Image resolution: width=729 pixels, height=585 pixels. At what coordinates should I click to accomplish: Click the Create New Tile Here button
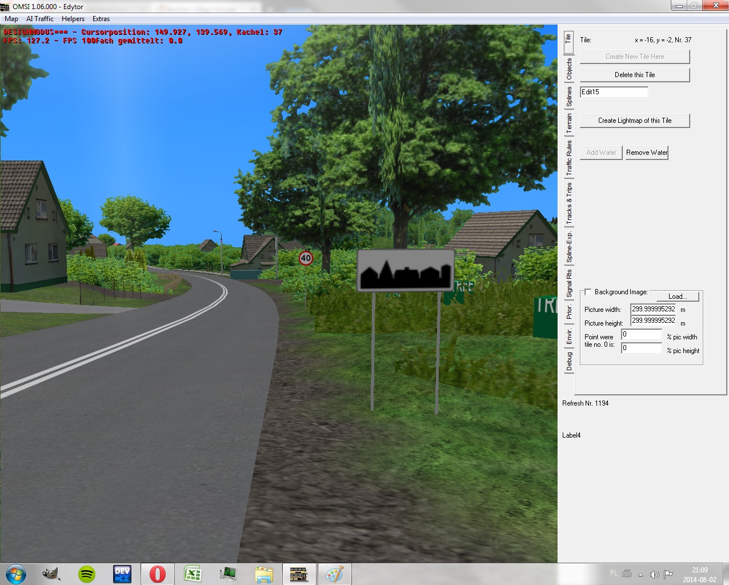click(x=635, y=57)
